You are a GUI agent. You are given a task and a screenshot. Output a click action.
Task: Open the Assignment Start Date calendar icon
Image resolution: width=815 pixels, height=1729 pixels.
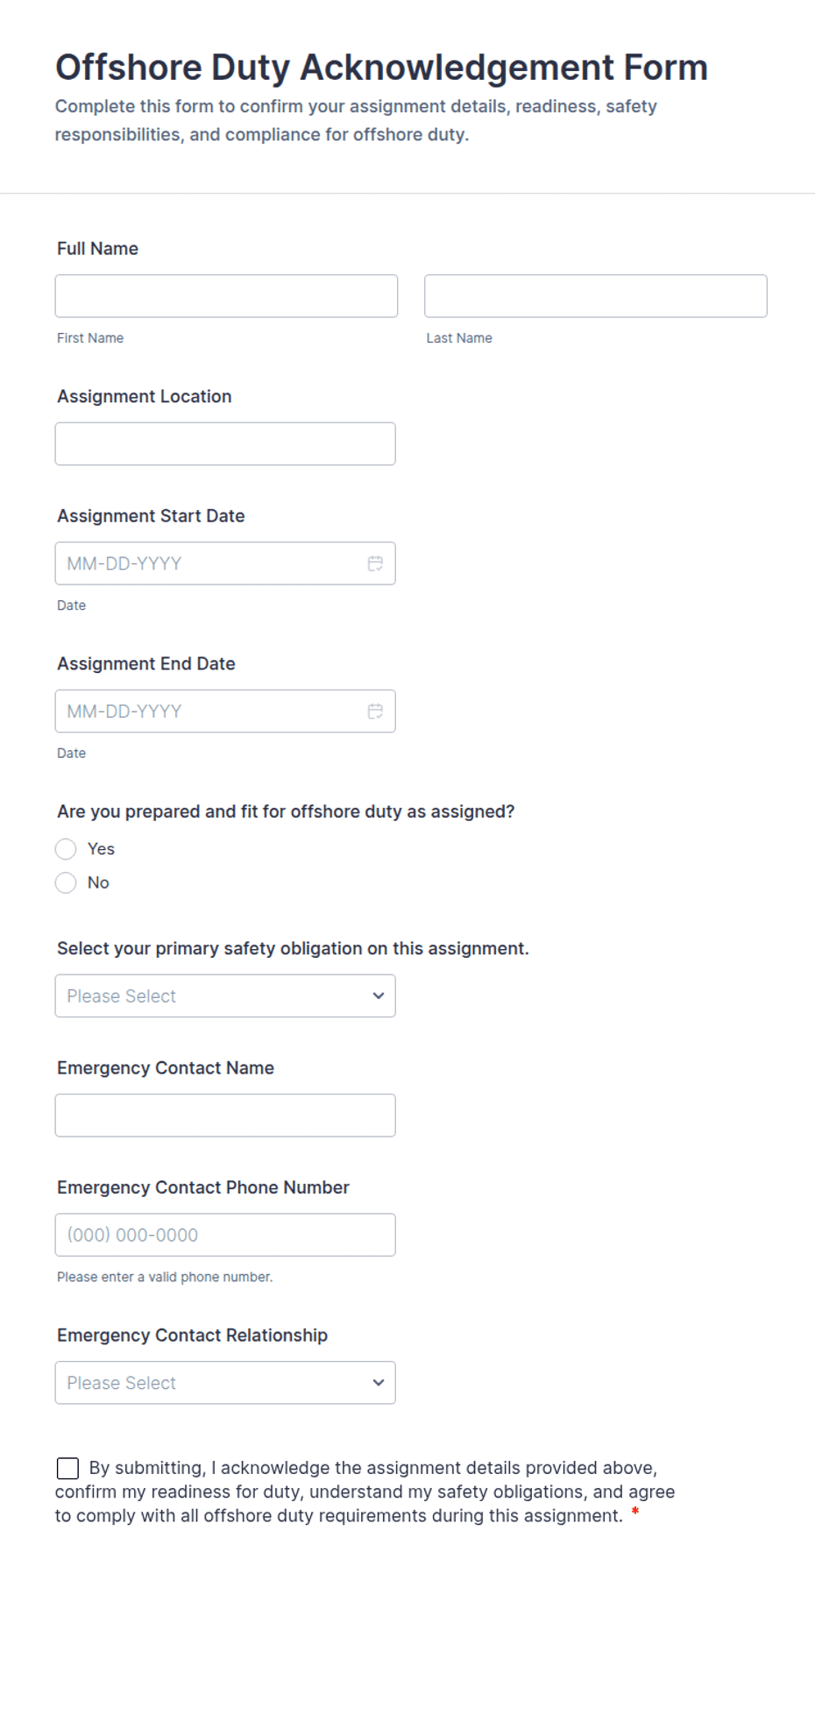(375, 563)
